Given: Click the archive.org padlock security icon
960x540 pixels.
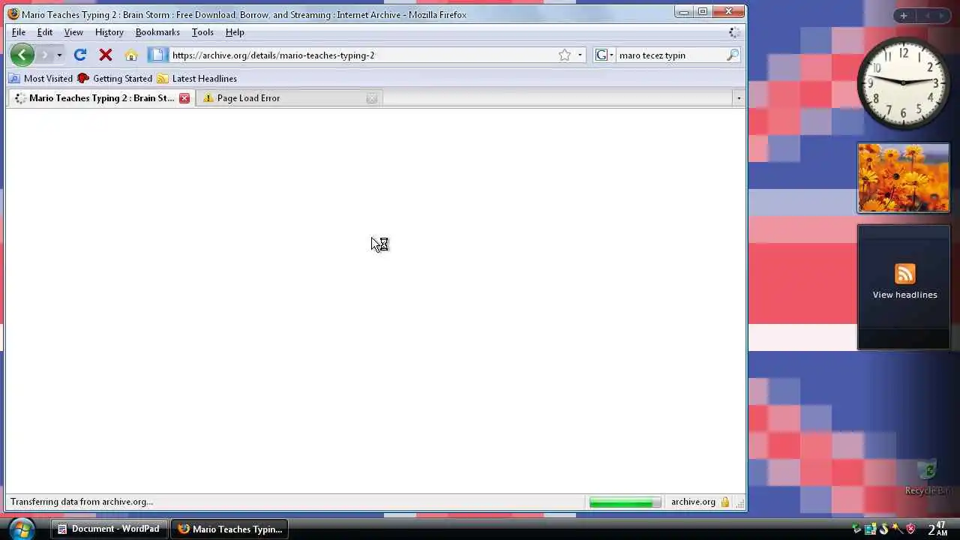Looking at the screenshot, I should 725,502.
